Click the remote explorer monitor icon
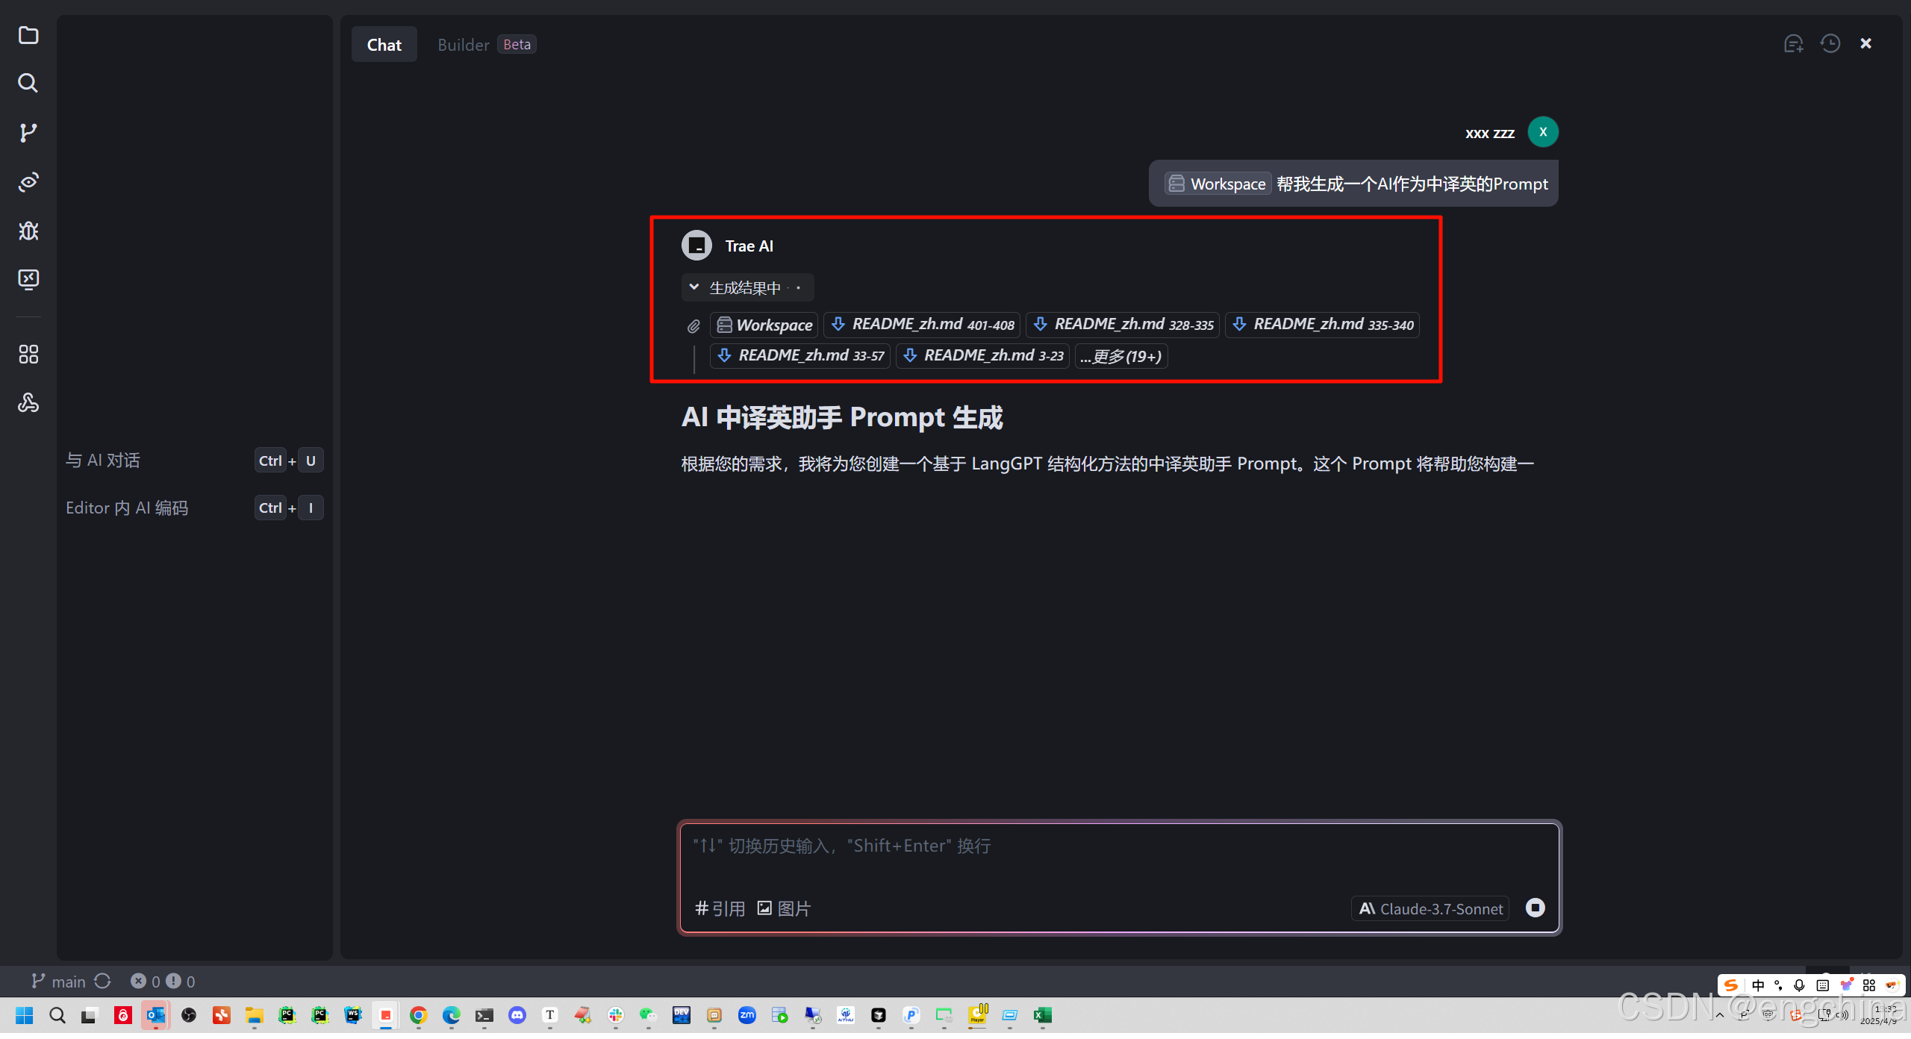This screenshot has height=1039, width=1911. click(28, 279)
